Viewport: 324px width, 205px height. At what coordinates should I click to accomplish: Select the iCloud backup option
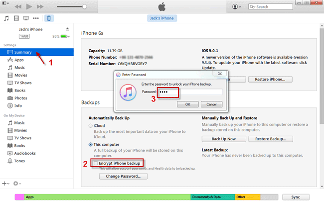[x=90, y=125]
